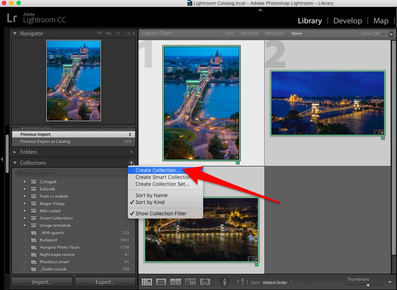This screenshot has width=397, height=290.
Task: Click the Nightscape course collection icon
Action: coord(34,255)
